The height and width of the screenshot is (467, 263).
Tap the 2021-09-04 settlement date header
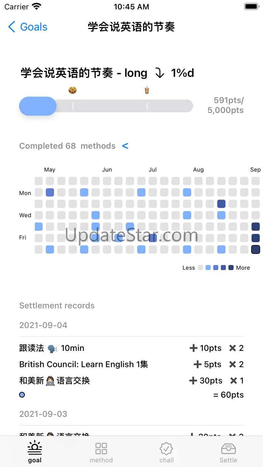(43, 325)
